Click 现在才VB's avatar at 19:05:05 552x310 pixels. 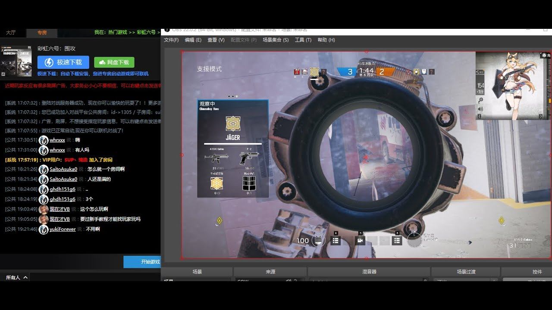point(43,220)
